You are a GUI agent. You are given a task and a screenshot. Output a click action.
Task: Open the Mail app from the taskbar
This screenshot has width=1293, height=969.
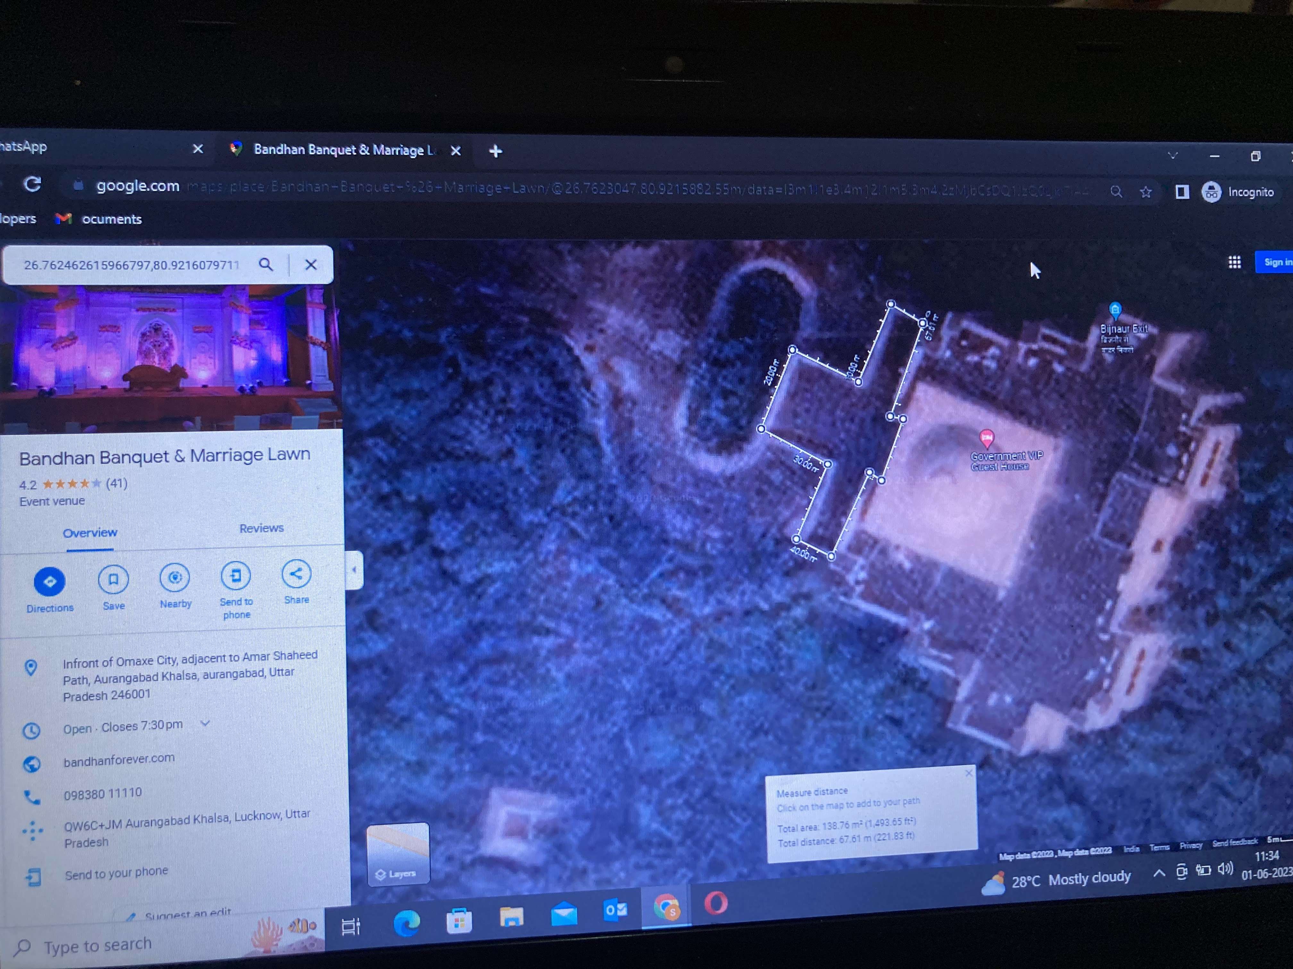tap(564, 913)
